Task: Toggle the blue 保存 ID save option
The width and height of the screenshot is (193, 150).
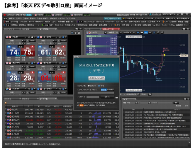Action: pyautogui.click(x=103, y=90)
